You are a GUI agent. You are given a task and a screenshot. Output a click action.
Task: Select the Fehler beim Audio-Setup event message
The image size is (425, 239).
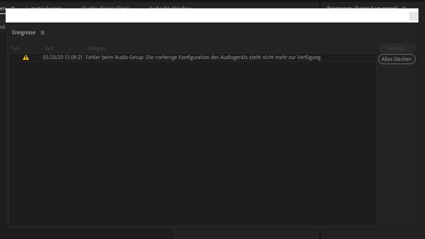coord(203,58)
